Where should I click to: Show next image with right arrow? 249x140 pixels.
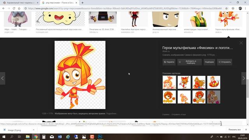click(244, 78)
